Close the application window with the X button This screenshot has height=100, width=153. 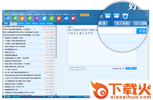[148, 11]
